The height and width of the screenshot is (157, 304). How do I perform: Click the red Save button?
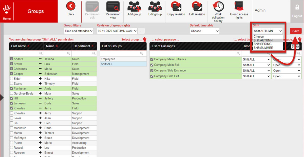coord(296,31)
